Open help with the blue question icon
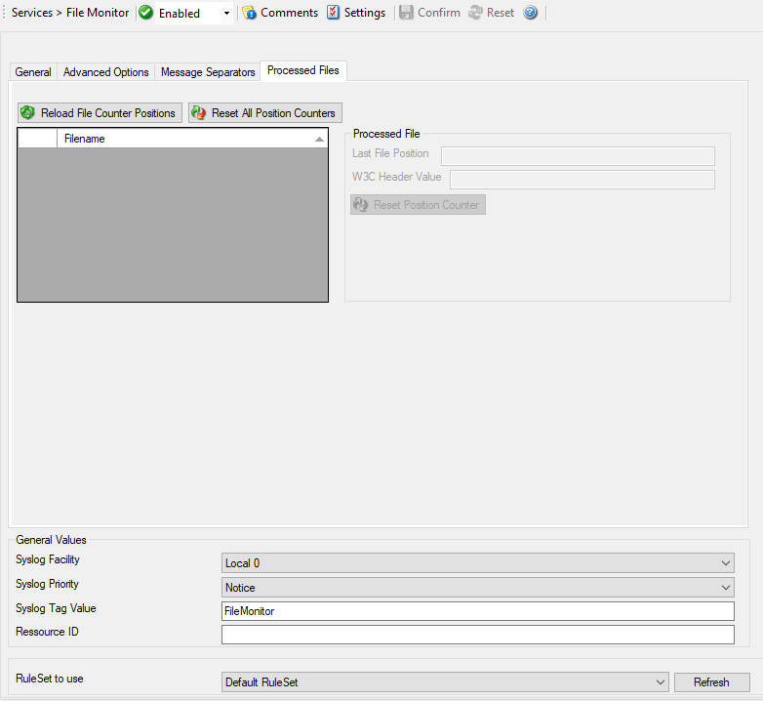 (531, 13)
